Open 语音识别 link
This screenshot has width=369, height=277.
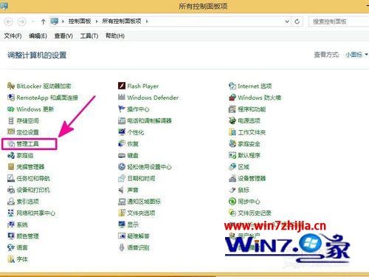coord(138,247)
